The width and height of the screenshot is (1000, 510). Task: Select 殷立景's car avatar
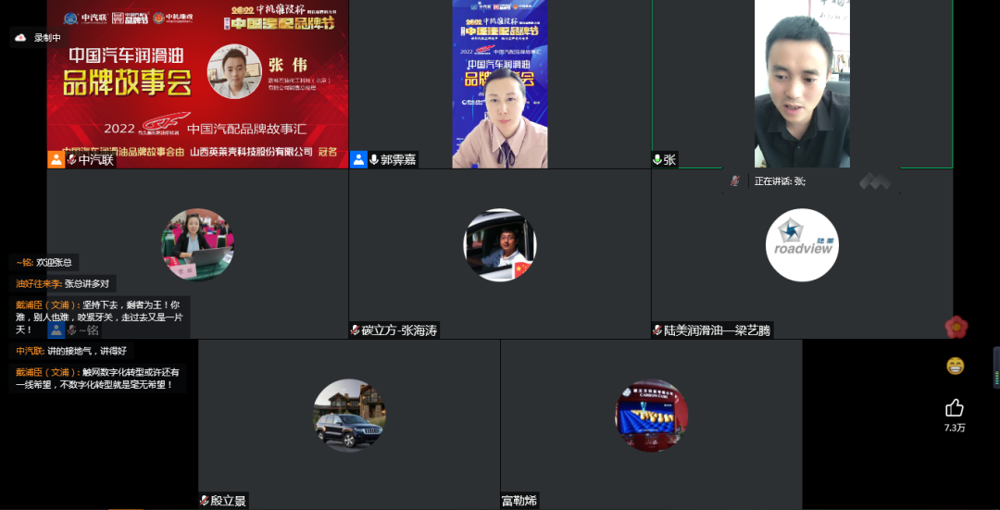click(x=349, y=416)
